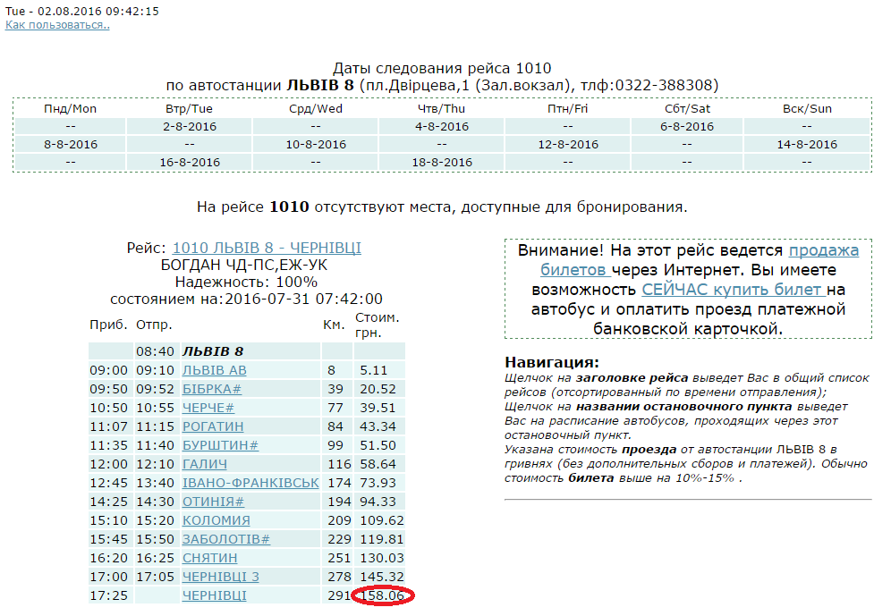Click the 'Навигация:' heading
Image resolution: width=874 pixels, height=616 pixels.
tap(552, 363)
